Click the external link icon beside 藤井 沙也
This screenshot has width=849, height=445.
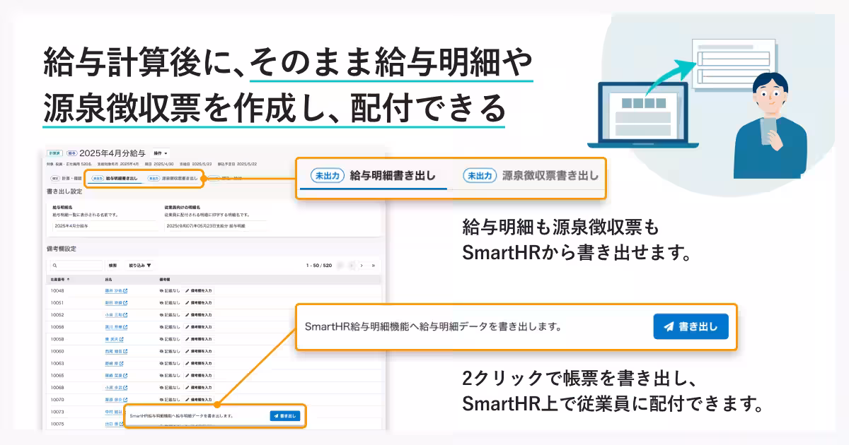(125, 291)
